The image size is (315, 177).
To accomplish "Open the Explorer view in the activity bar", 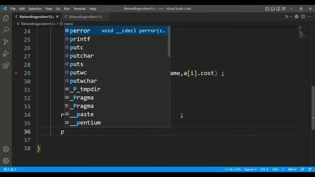I will [x=6, y=18].
